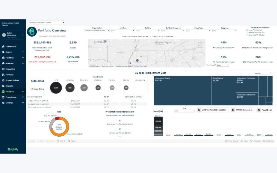This screenshot has width=277, height=173.
Task: Open the Location filter dropdown
Action: pos(123,31)
